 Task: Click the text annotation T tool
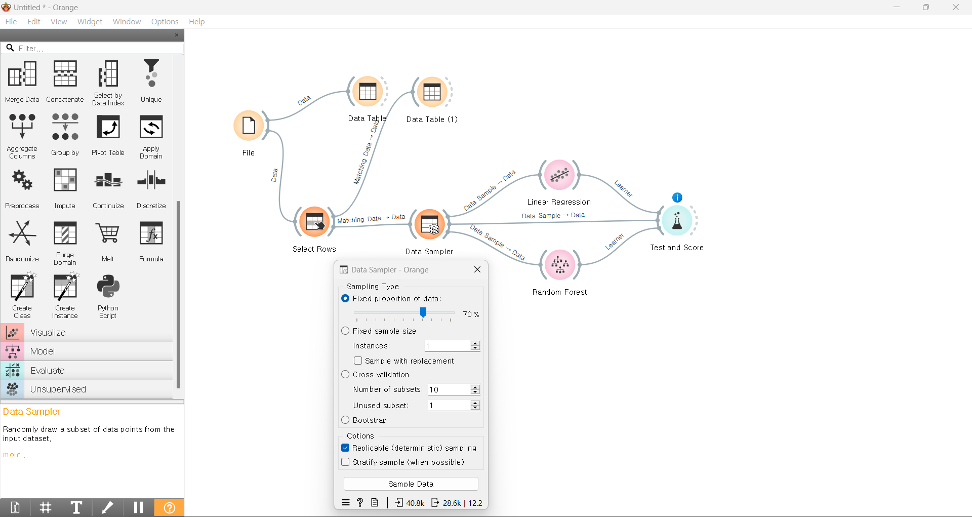(76, 507)
